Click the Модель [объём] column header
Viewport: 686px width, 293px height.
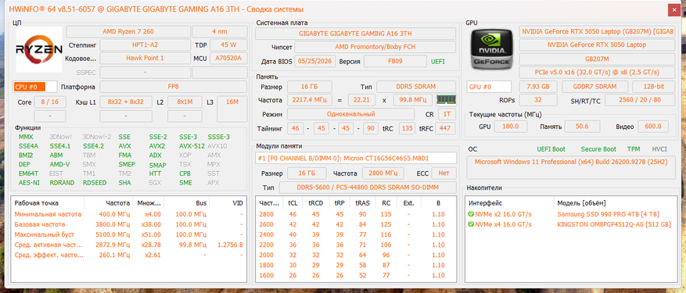click(x=615, y=203)
